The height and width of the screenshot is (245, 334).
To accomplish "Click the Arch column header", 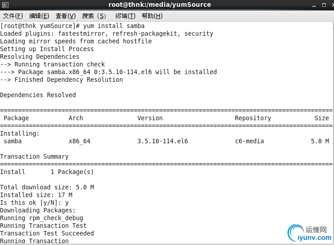I will [x=76, y=118].
